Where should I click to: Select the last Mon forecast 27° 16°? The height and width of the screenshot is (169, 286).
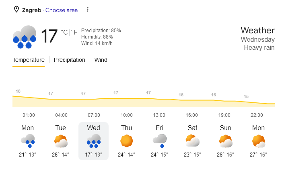(x=258, y=141)
